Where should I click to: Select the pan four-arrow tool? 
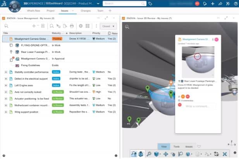coord(166,154)
